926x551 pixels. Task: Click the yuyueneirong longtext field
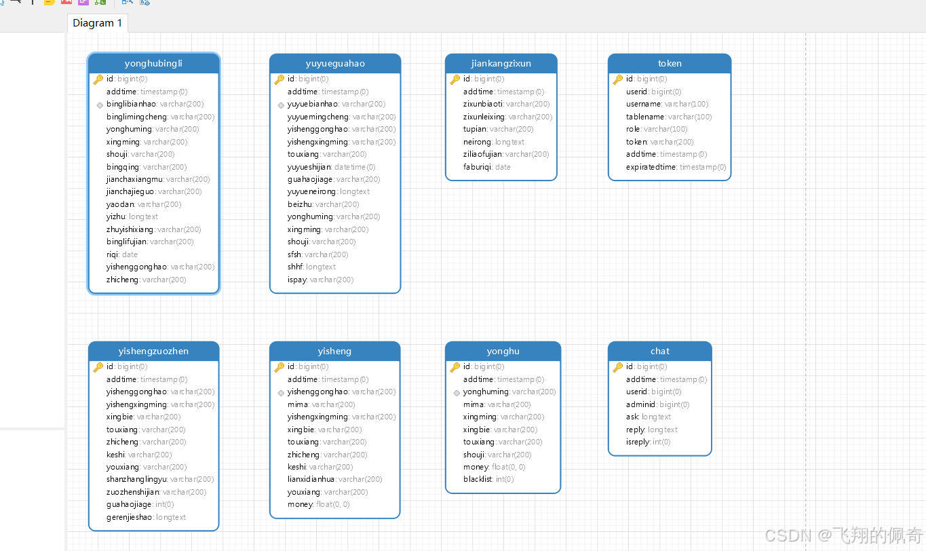pos(329,191)
